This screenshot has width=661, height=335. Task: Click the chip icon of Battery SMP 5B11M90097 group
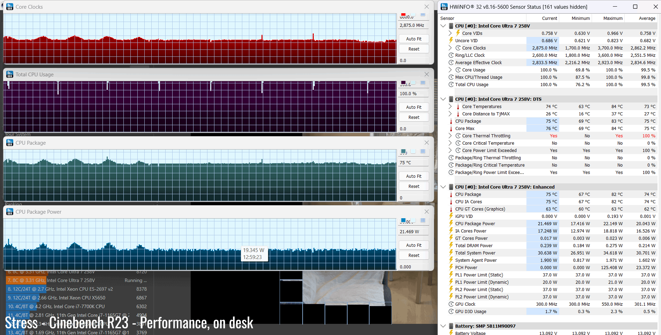pyautogui.click(x=451, y=326)
